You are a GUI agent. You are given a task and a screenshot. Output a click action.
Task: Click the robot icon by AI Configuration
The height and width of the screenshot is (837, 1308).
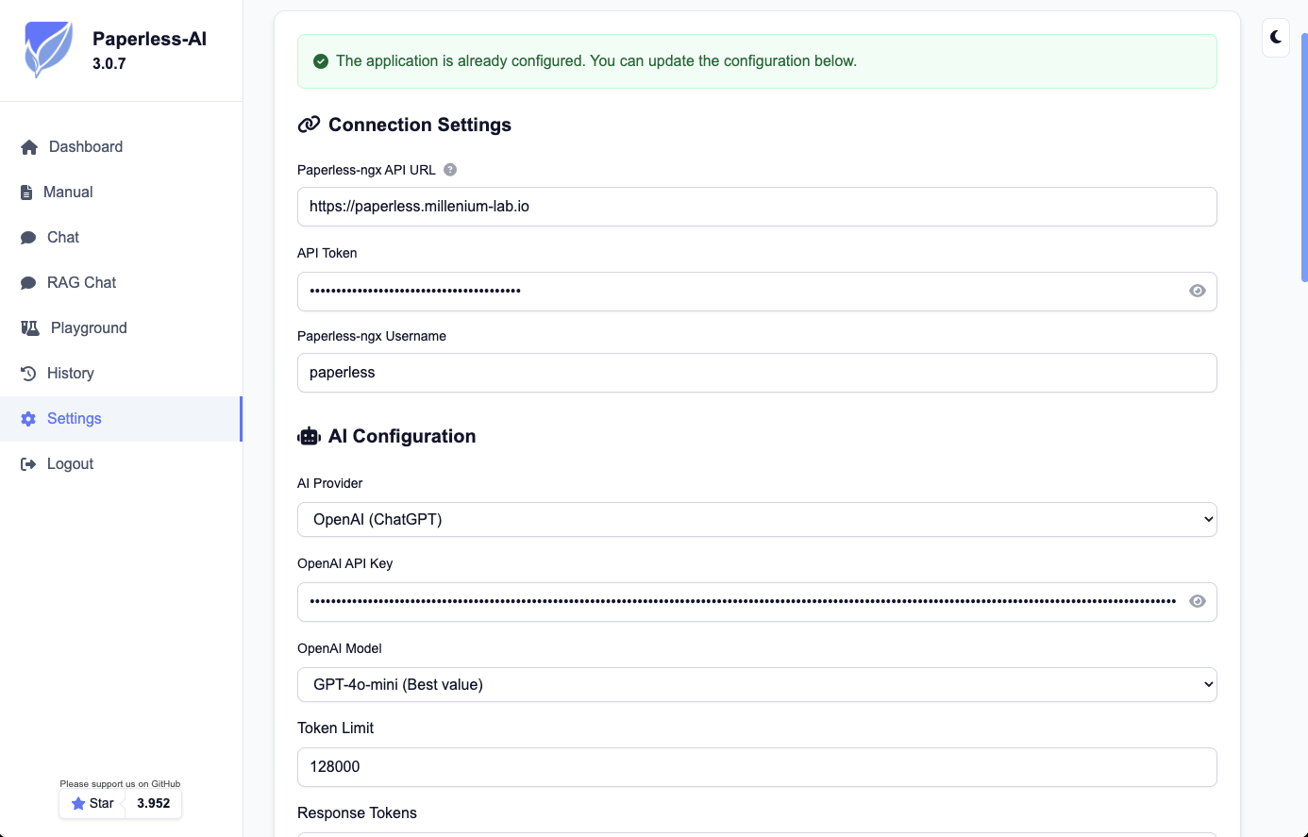(310, 436)
